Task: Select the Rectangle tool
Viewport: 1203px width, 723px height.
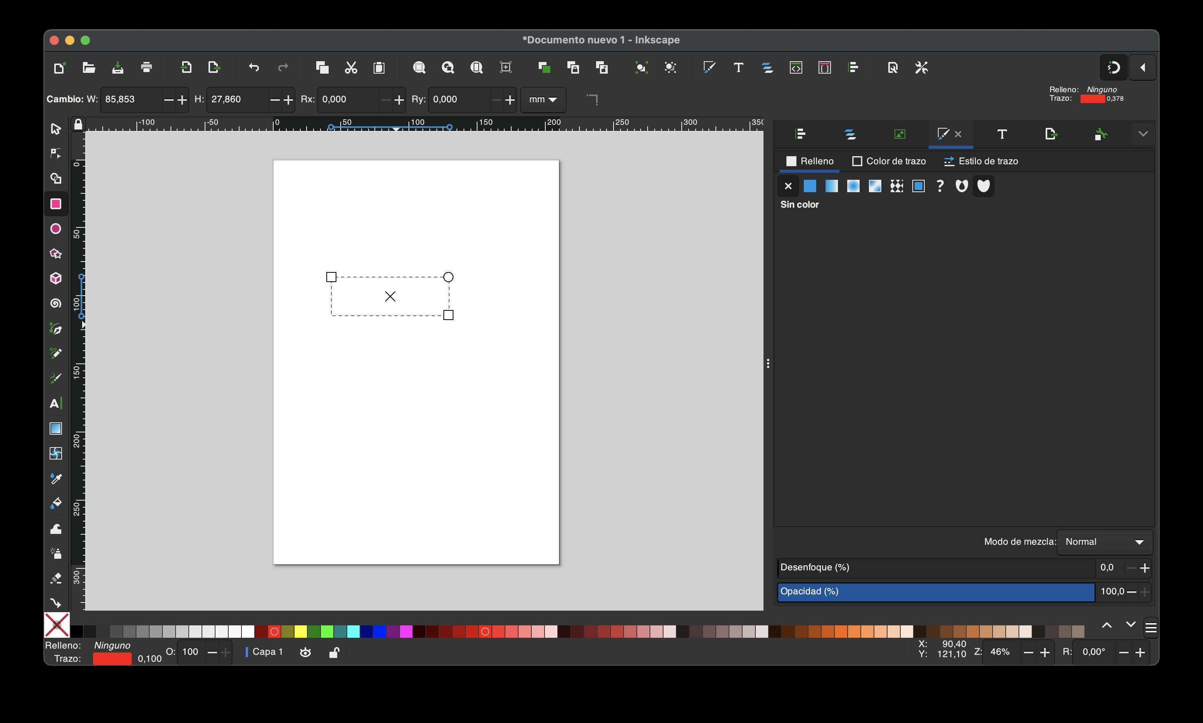Action: pyautogui.click(x=55, y=204)
